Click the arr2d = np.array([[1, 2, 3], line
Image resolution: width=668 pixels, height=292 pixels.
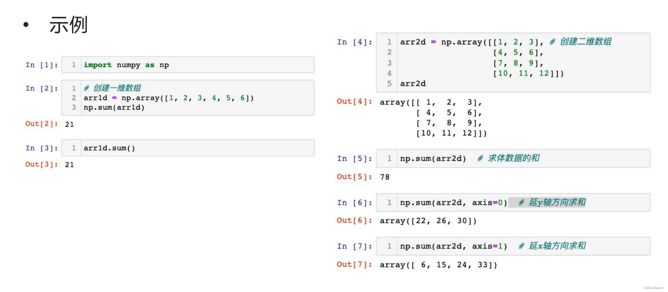(472, 42)
